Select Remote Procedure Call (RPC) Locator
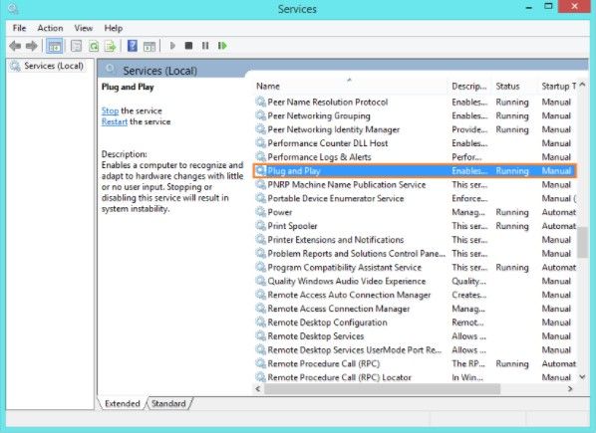The image size is (596, 433). coord(340,377)
